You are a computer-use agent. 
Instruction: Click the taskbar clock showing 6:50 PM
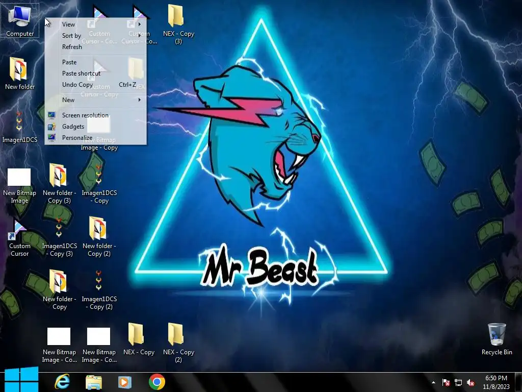496,382
